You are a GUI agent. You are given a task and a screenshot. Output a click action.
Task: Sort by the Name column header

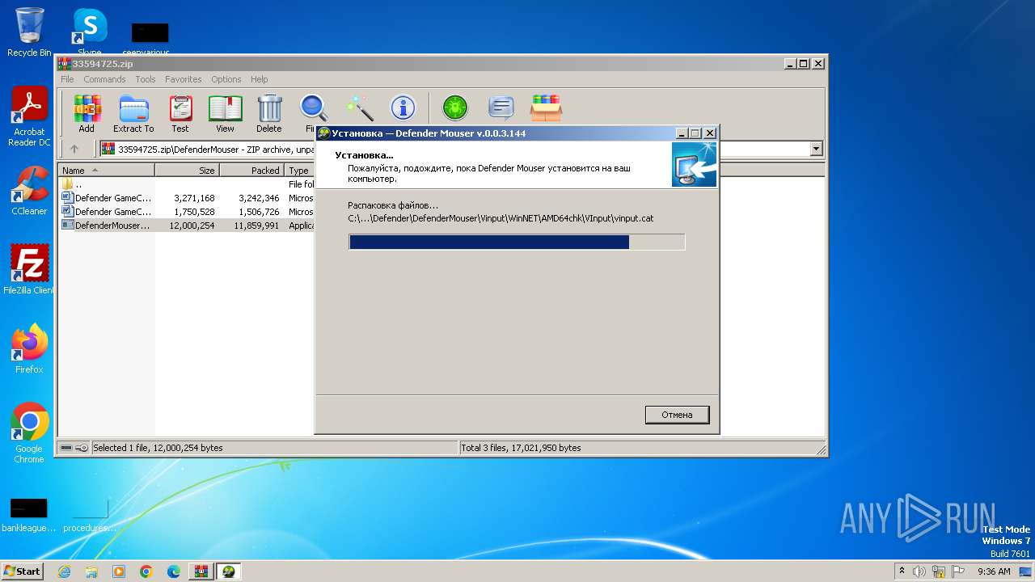[x=107, y=171]
